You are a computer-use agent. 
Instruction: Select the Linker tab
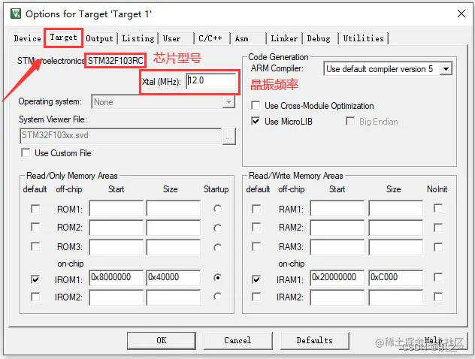(x=284, y=39)
